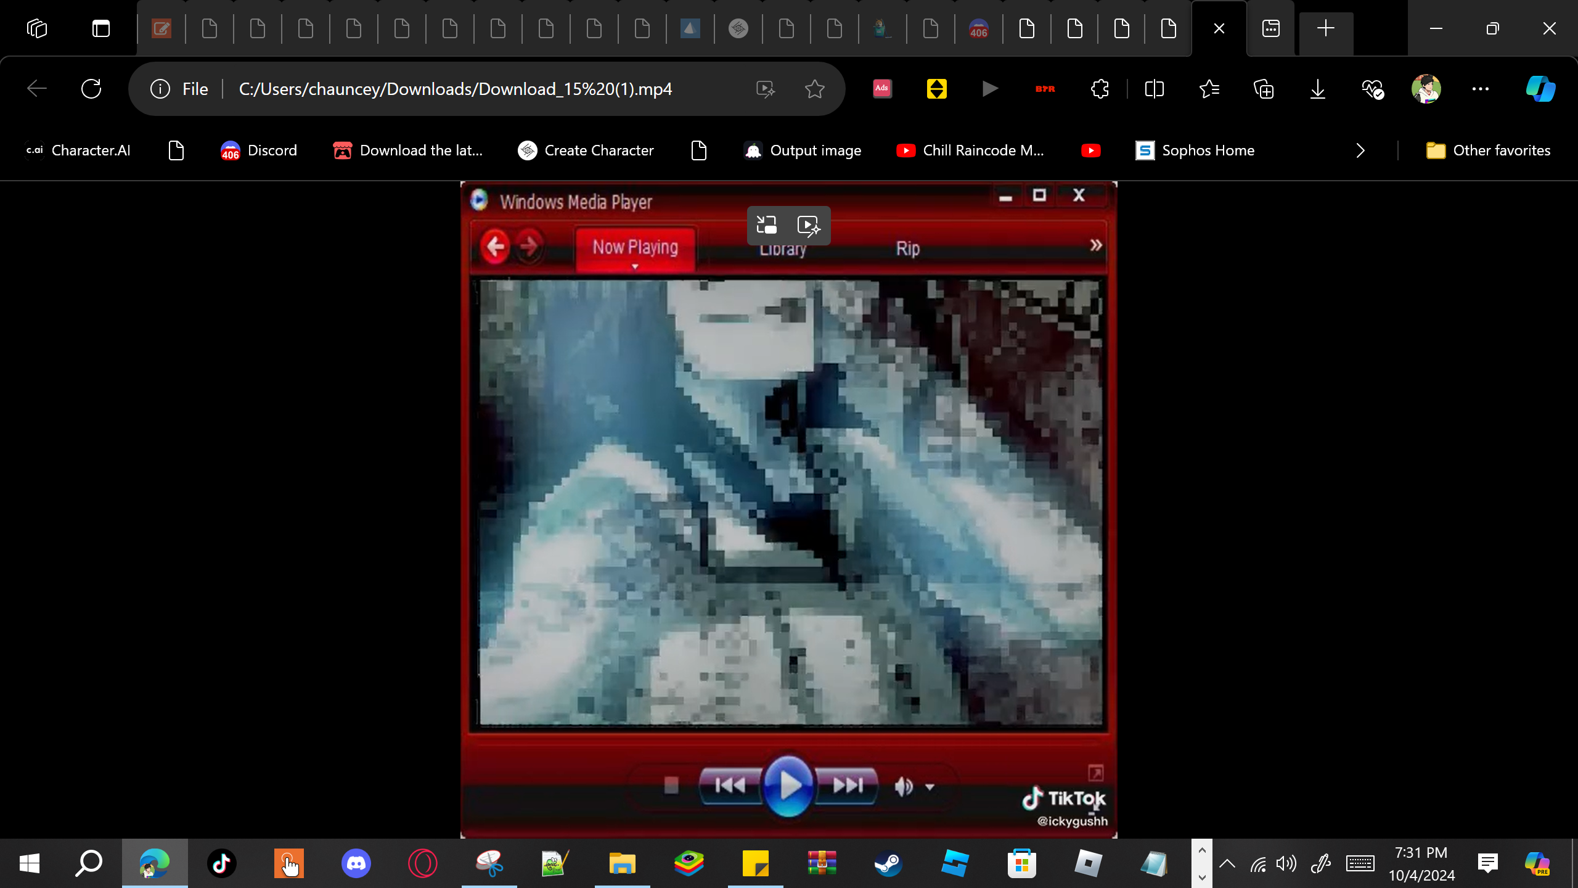Open the profile avatar menu
Image resolution: width=1578 pixels, height=888 pixels.
tap(1426, 89)
